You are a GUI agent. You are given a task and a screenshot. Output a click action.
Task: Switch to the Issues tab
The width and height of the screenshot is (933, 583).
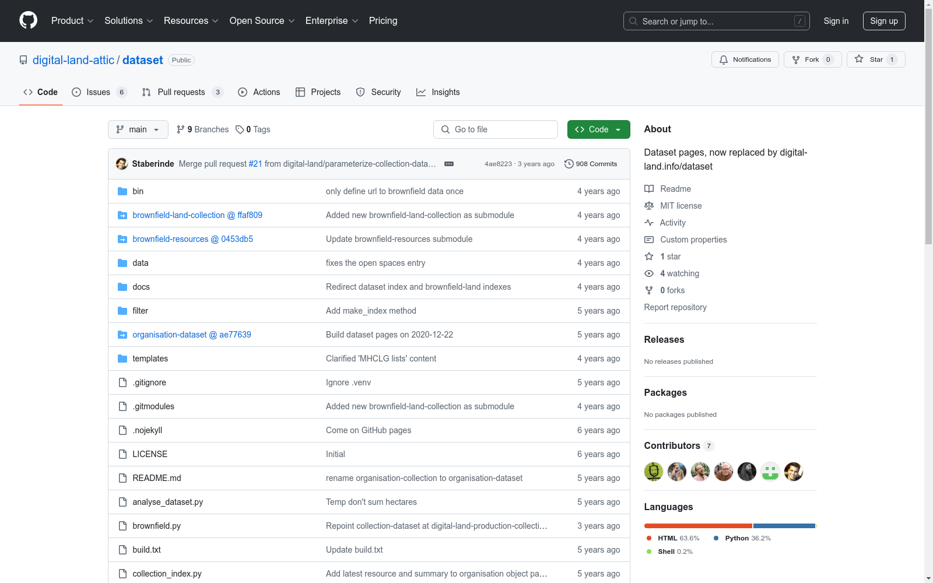click(x=99, y=92)
